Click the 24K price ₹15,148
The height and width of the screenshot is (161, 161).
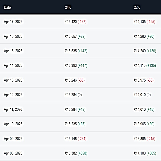pos(71,139)
